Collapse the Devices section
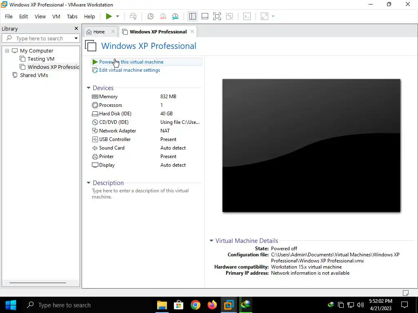 [89, 88]
